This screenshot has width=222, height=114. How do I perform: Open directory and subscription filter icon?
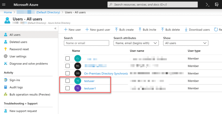click(217, 5)
